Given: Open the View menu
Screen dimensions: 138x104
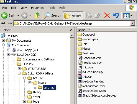Looking at the screenshot, I should (24, 8).
